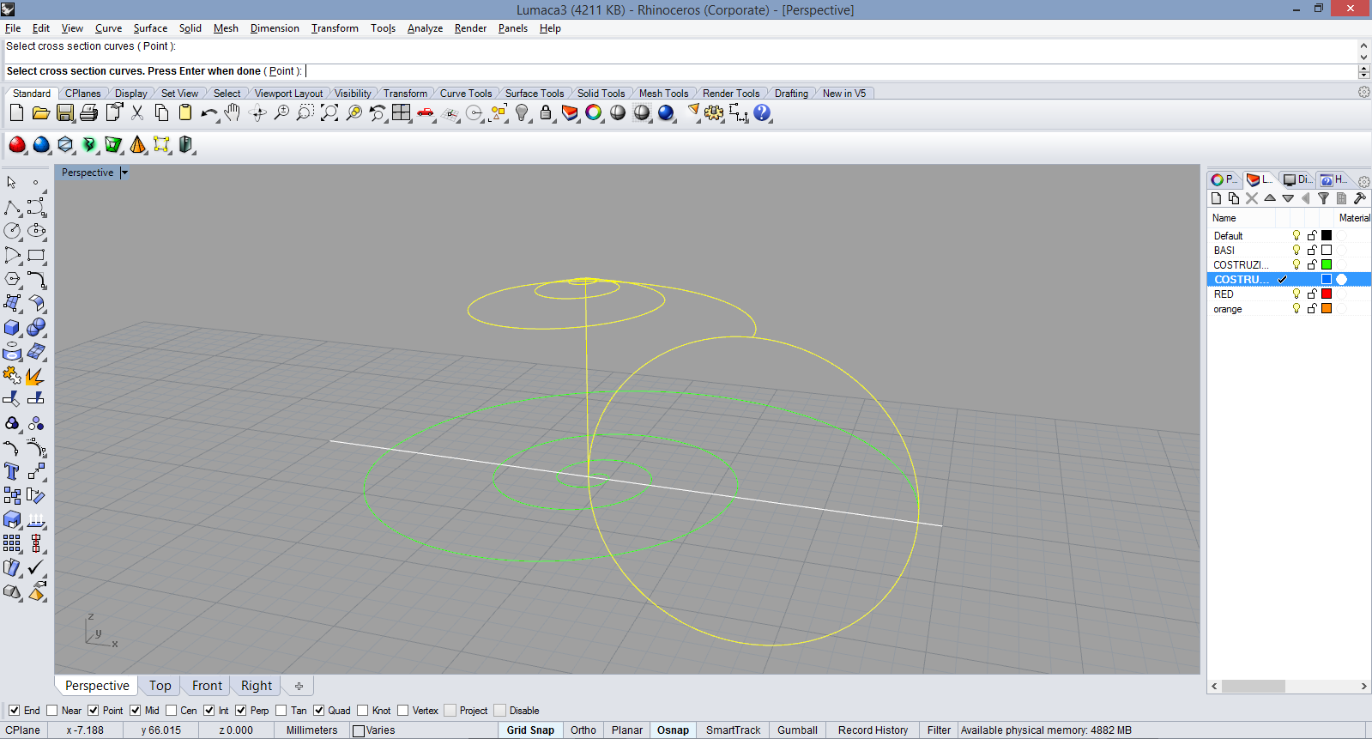Unlock toggle for the BASI layer
Viewport: 1372px width, 739px height.
(1312, 250)
